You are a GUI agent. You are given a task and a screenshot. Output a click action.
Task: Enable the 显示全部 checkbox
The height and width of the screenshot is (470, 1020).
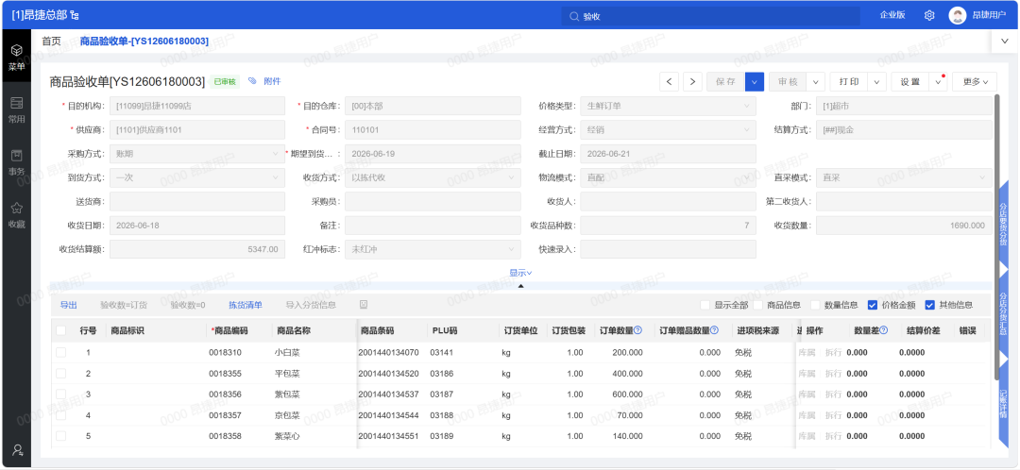(x=705, y=305)
